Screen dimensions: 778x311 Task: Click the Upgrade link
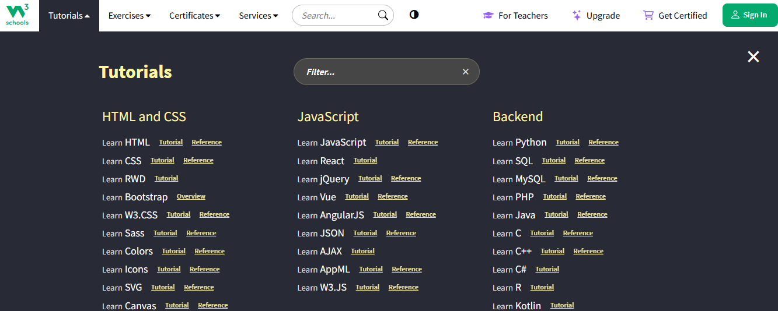(x=596, y=16)
